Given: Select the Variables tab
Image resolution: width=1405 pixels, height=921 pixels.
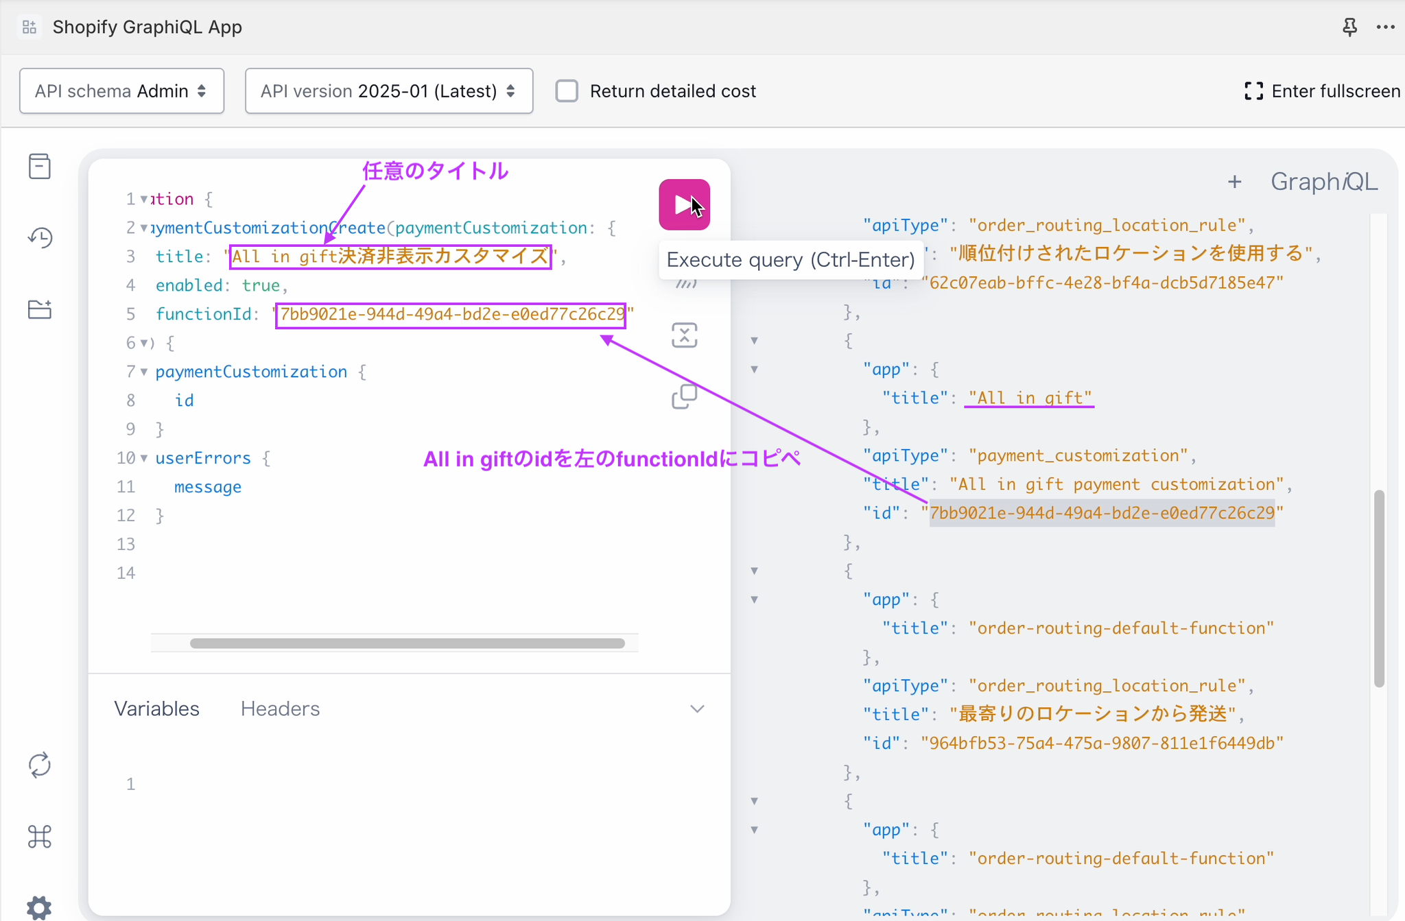Looking at the screenshot, I should [x=156, y=709].
